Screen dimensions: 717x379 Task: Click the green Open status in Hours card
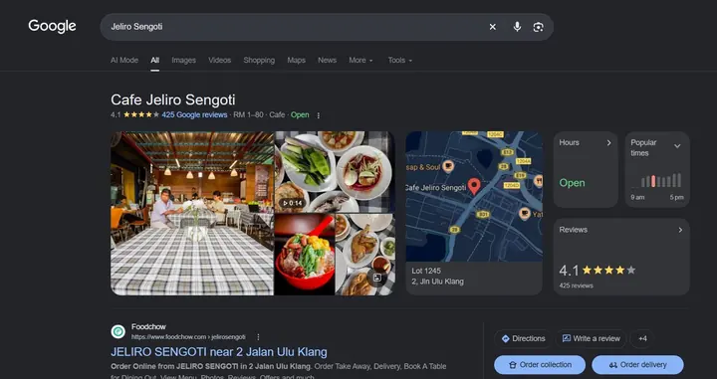click(x=572, y=183)
